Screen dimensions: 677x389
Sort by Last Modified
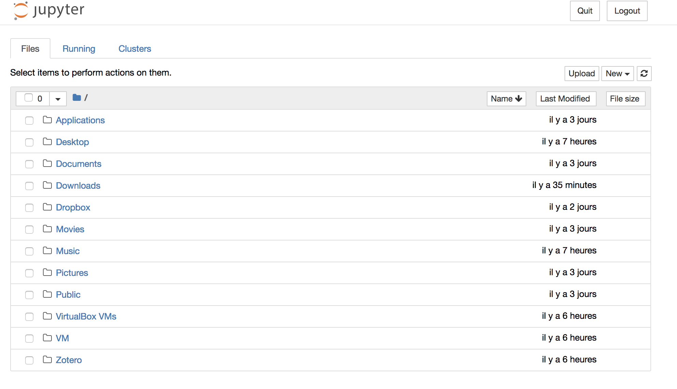click(566, 99)
